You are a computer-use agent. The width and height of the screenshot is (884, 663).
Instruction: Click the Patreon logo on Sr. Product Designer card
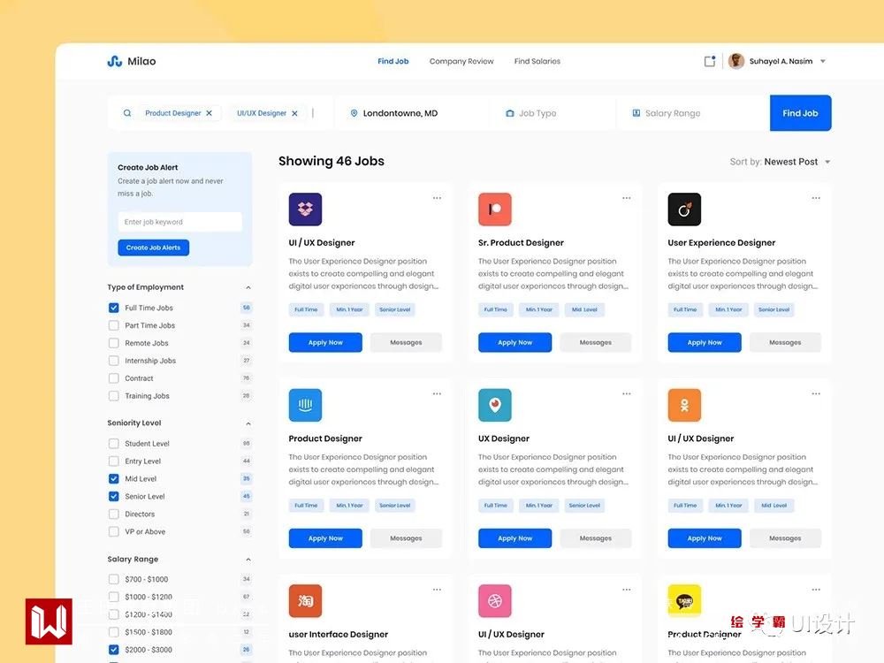tap(494, 210)
